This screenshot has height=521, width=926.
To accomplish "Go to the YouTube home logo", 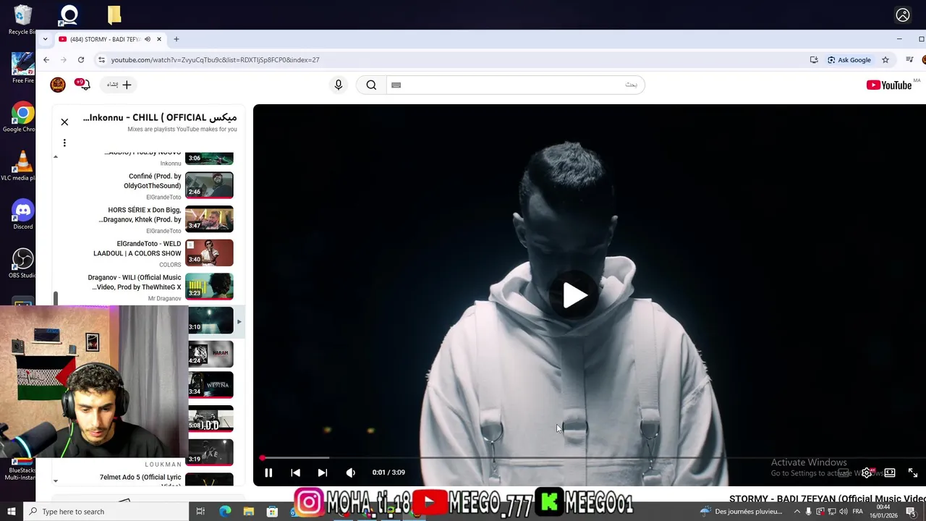I will click(x=889, y=85).
